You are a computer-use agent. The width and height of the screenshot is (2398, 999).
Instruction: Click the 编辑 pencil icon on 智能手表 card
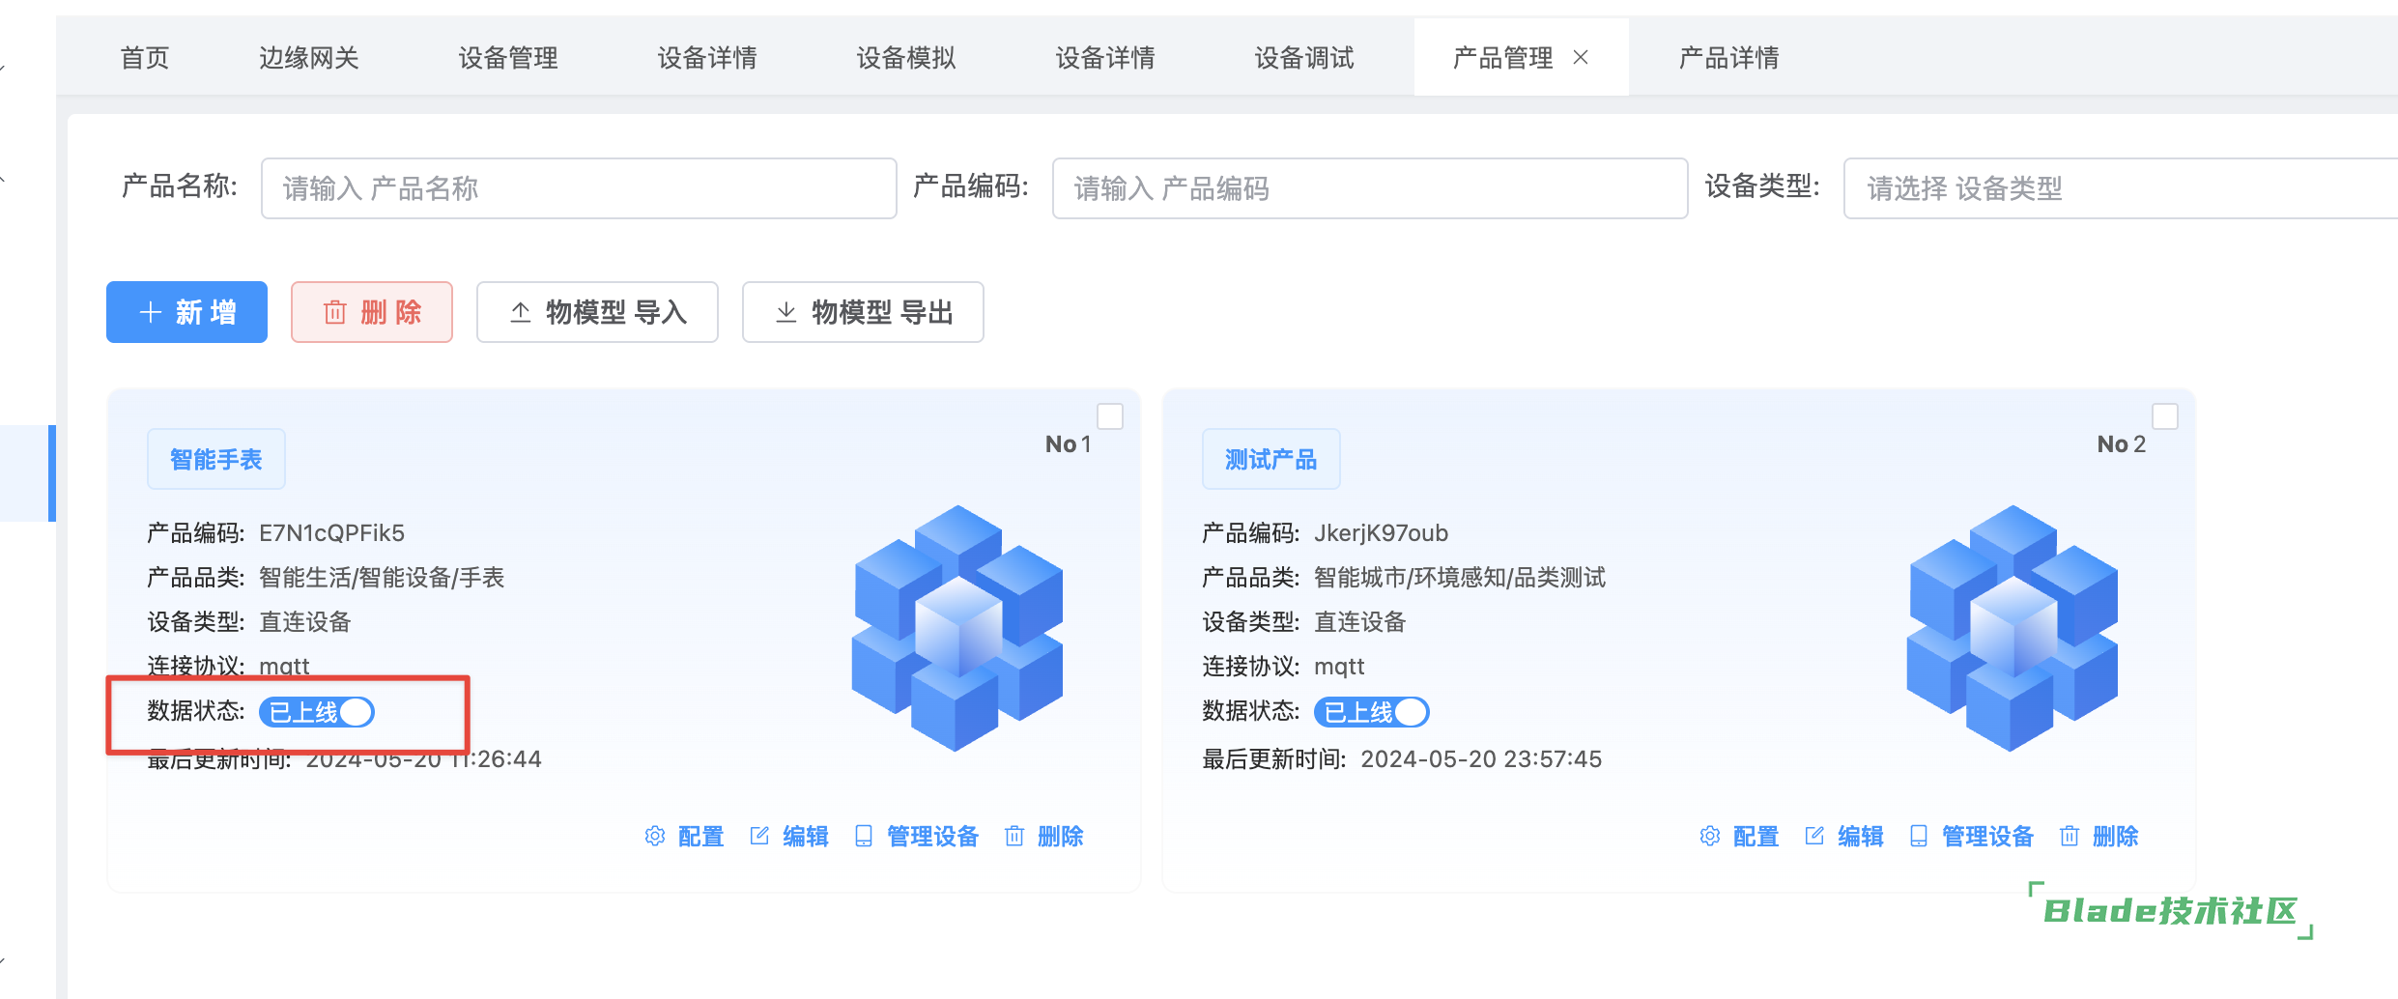[759, 836]
